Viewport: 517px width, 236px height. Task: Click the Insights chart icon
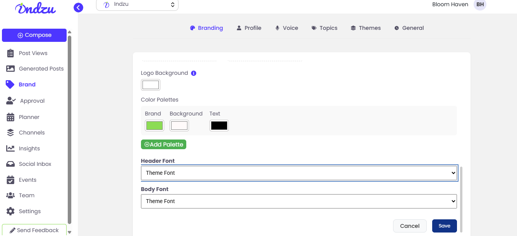[10, 148]
